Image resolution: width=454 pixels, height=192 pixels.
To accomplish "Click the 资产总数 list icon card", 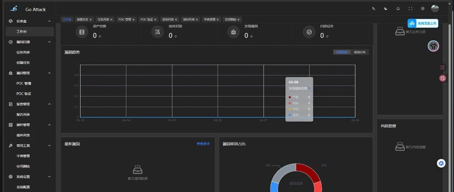I will tap(82, 32).
